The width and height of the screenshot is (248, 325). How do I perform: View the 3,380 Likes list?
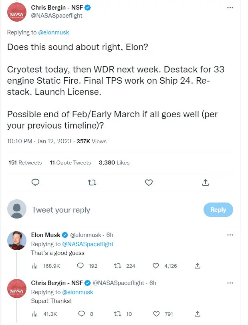114,162
